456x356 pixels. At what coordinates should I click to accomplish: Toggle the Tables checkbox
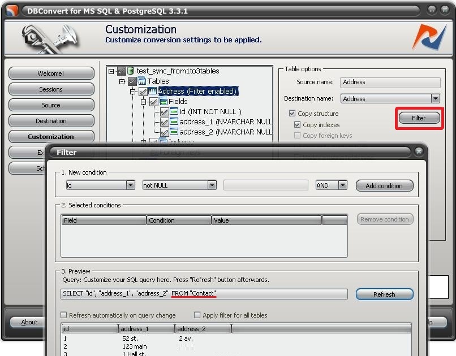click(132, 81)
